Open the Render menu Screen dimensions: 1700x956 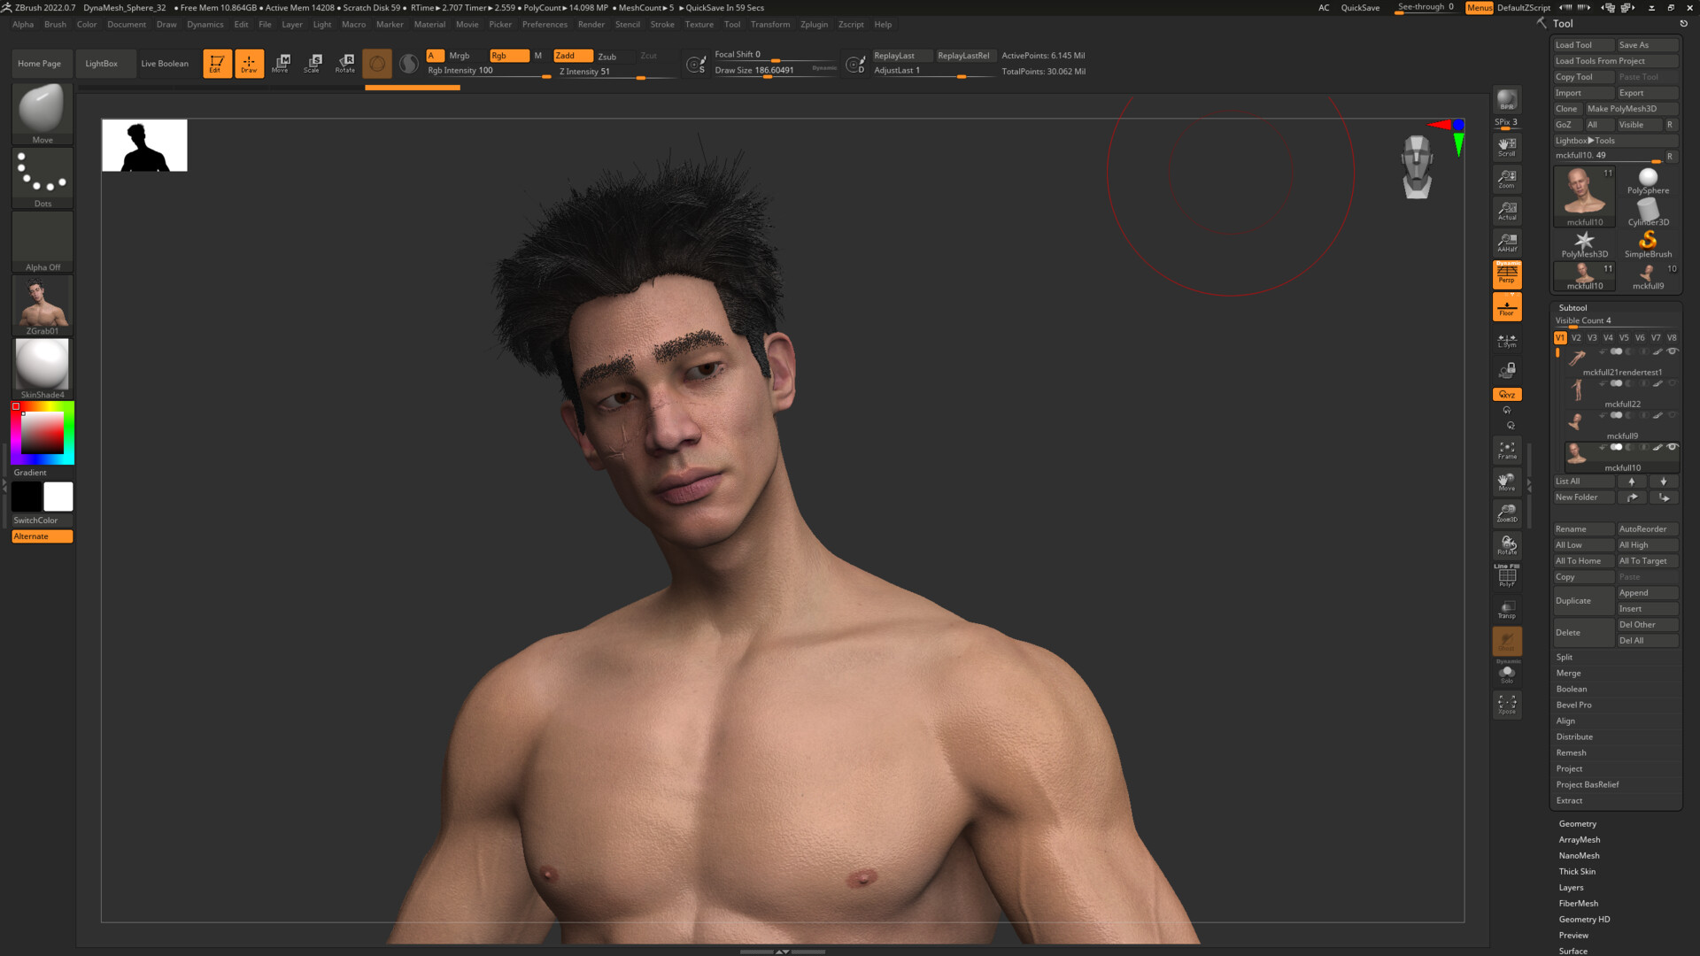[x=591, y=24]
